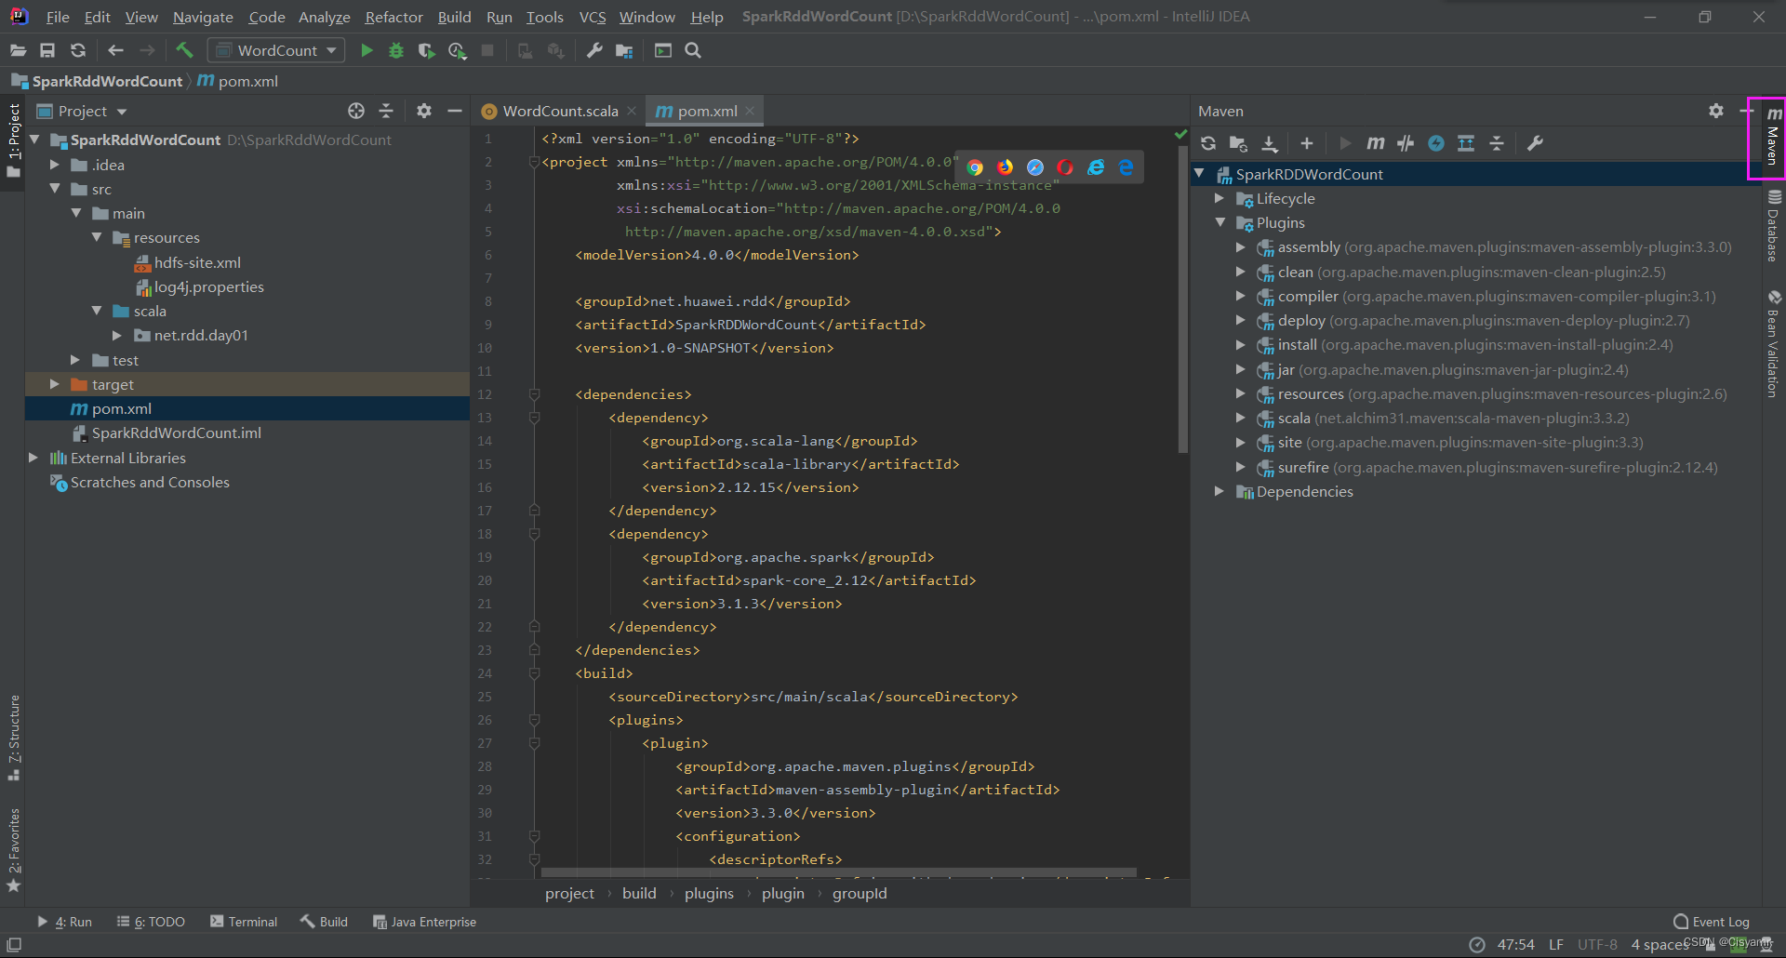Toggle Skip Tests Mode in the Maven toolbar
The width and height of the screenshot is (1786, 958).
[1436, 143]
